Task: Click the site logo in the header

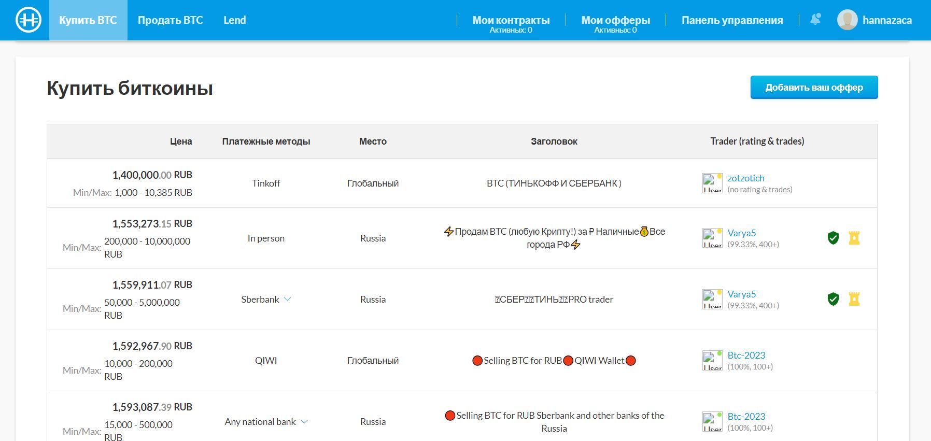Action: [29, 20]
